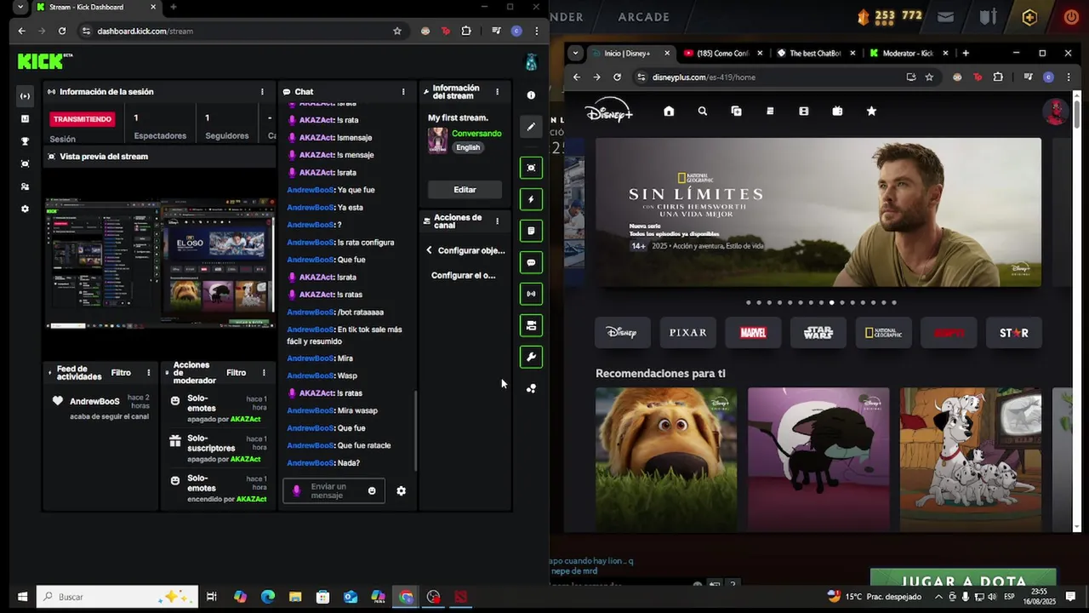This screenshot has height=613, width=1089.
Task: Open the dalmatians recommendation thumbnail
Action: click(971, 460)
